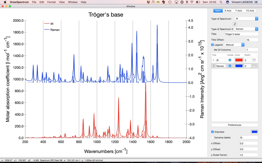Click the left arrow beside the IR row

(213, 60)
